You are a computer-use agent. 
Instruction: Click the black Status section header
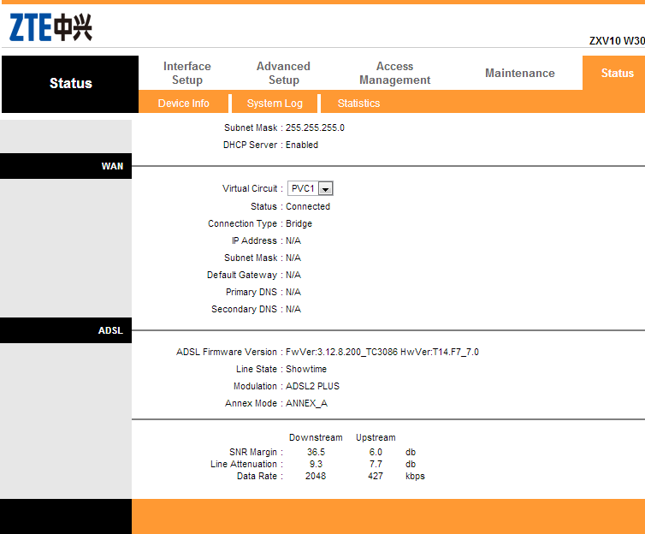tap(70, 84)
